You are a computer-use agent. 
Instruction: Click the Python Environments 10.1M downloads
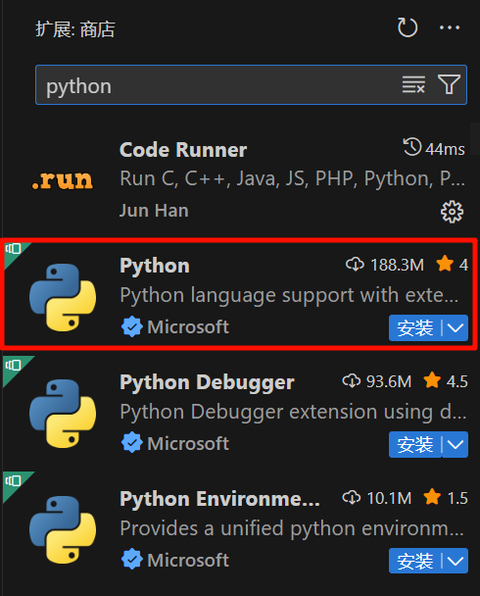[377, 498]
